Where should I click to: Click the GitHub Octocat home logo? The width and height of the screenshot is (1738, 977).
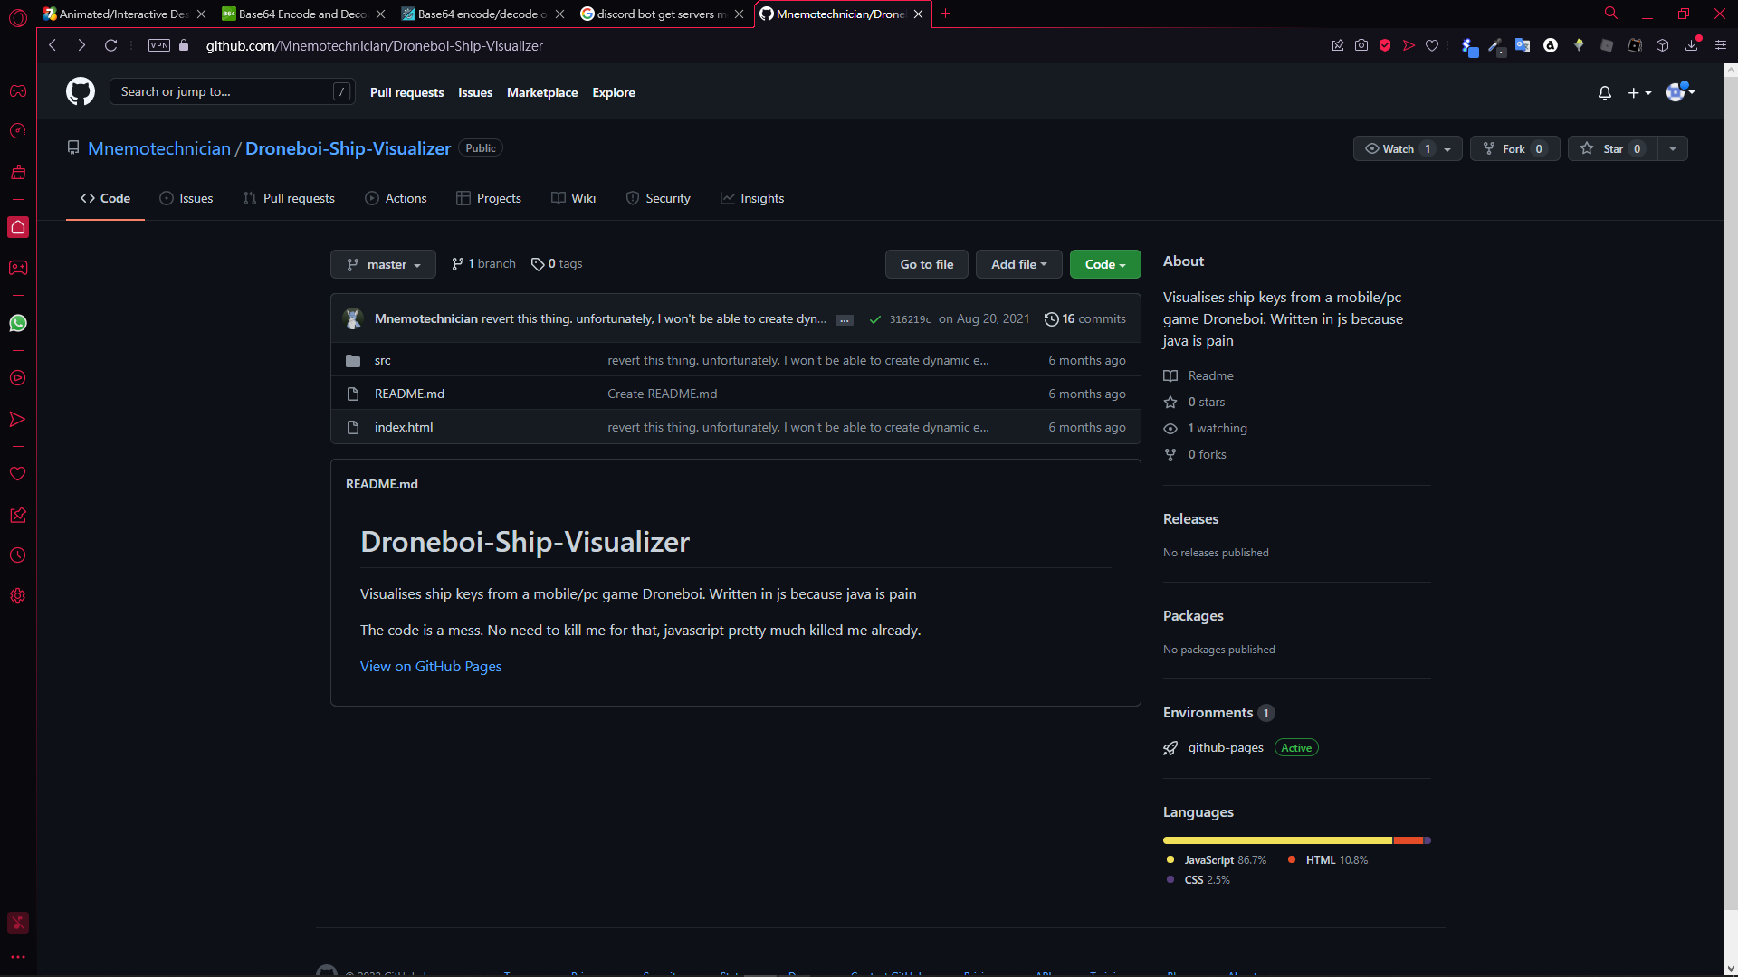click(x=81, y=91)
